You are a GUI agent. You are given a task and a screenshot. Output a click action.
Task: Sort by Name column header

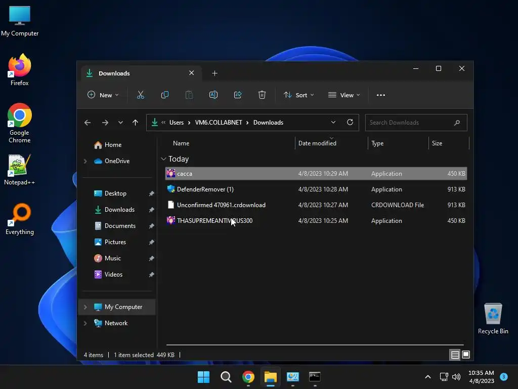[x=181, y=143]
